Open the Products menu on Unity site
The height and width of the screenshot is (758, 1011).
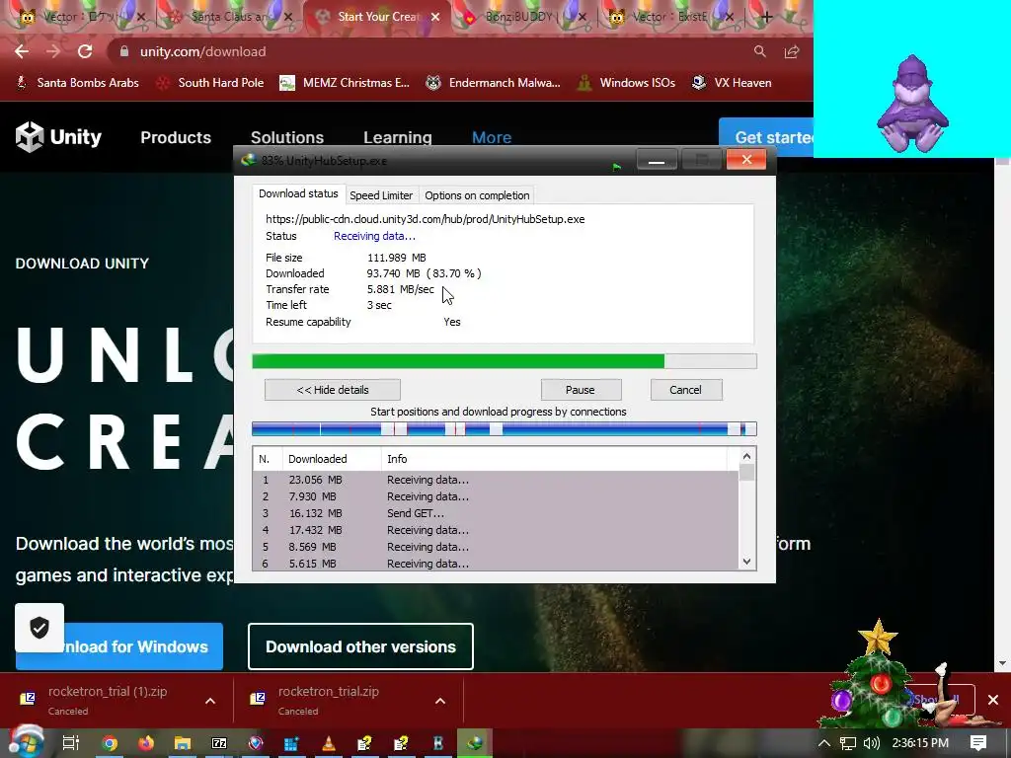click(x=176, y=137)
